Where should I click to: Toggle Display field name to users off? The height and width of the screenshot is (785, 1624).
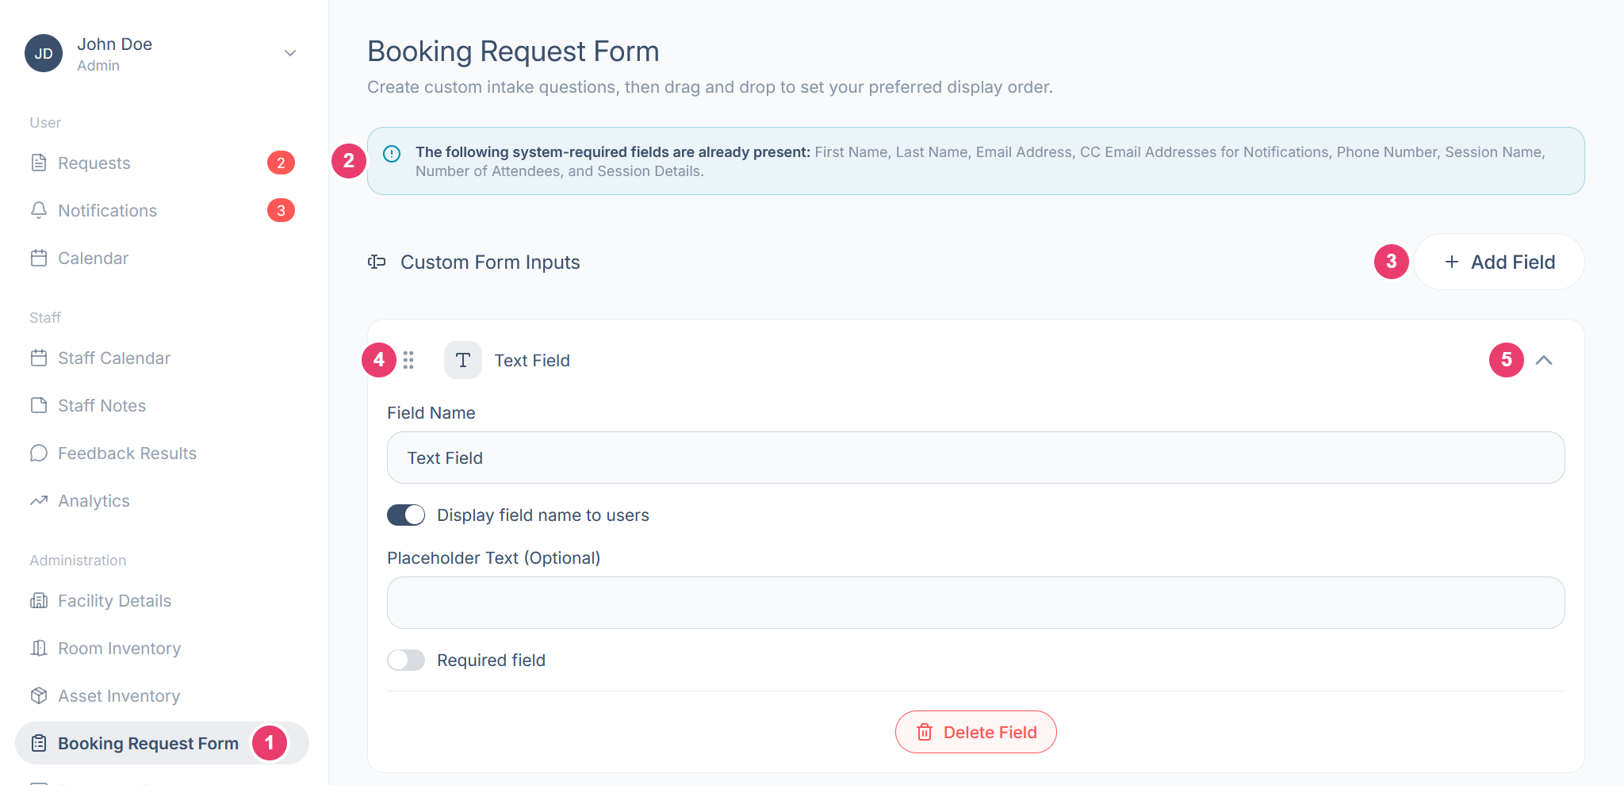(406, 515)
